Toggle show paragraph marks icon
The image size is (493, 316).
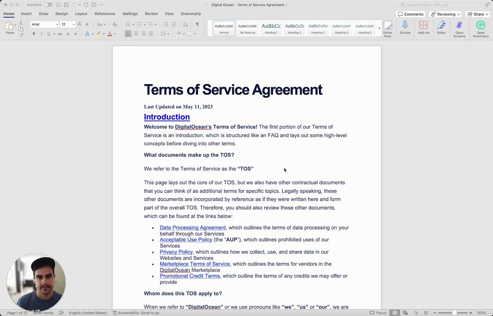point(197,24)
